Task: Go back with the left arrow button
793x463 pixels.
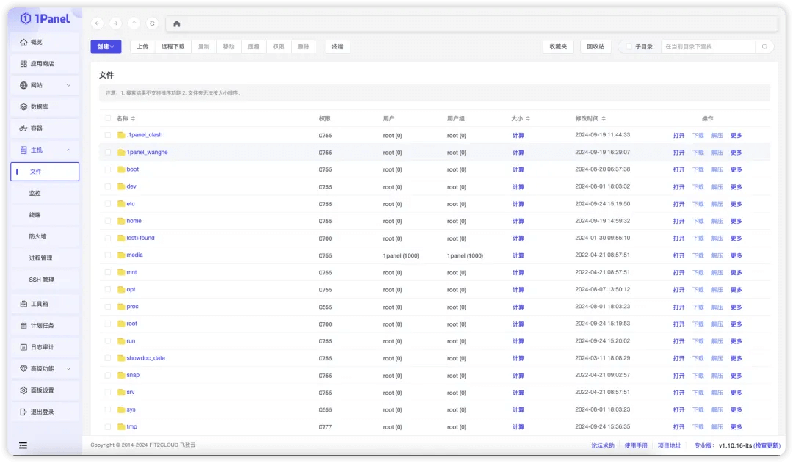Action: point(98,23)
